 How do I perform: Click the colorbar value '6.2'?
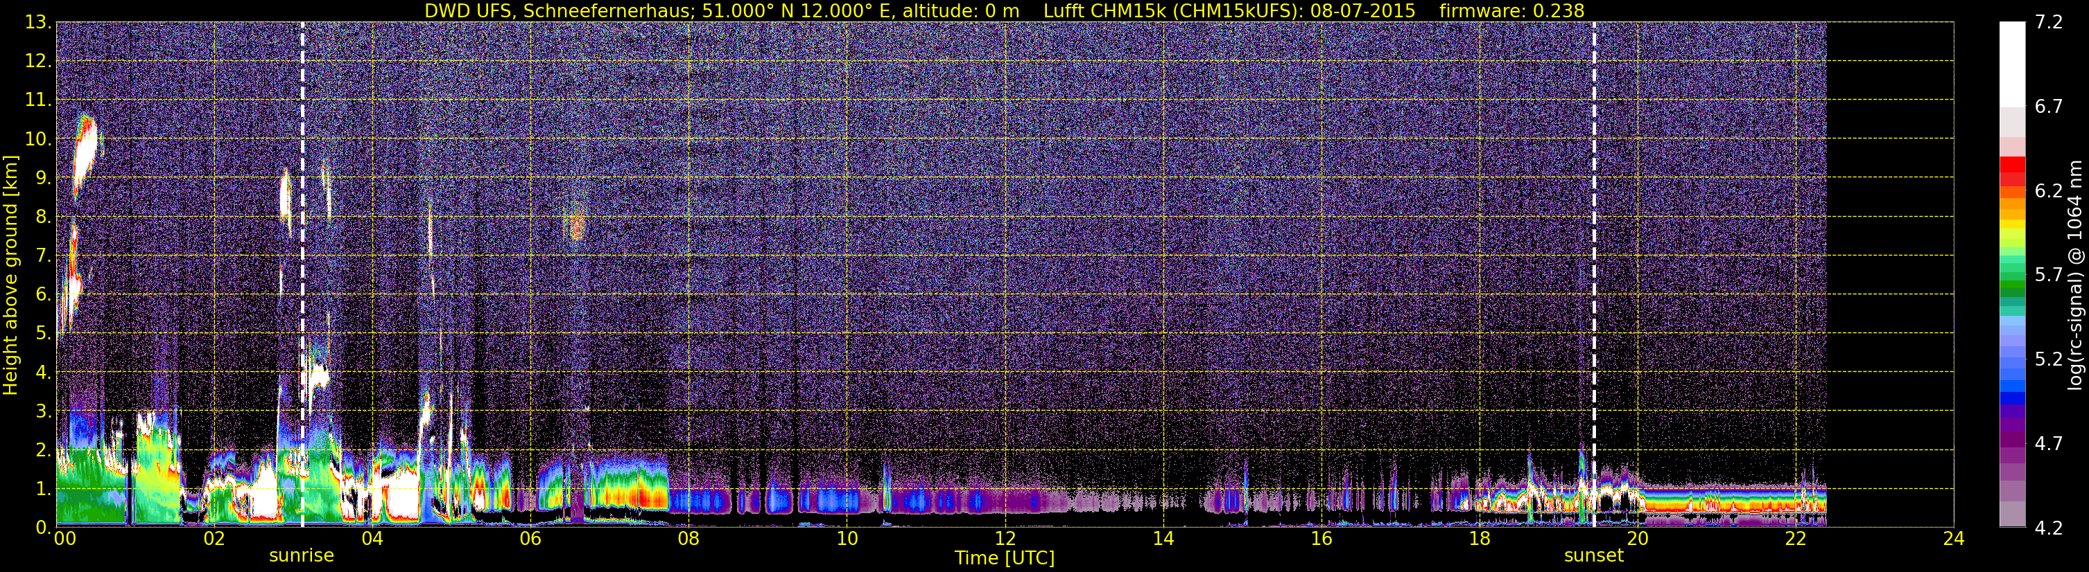tap(2047, 191)
